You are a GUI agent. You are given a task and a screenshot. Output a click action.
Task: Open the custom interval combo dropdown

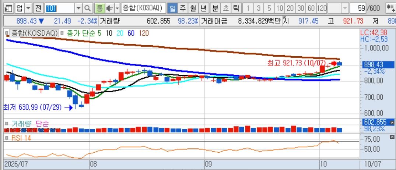pyautogui.click(x=344, y=8)
